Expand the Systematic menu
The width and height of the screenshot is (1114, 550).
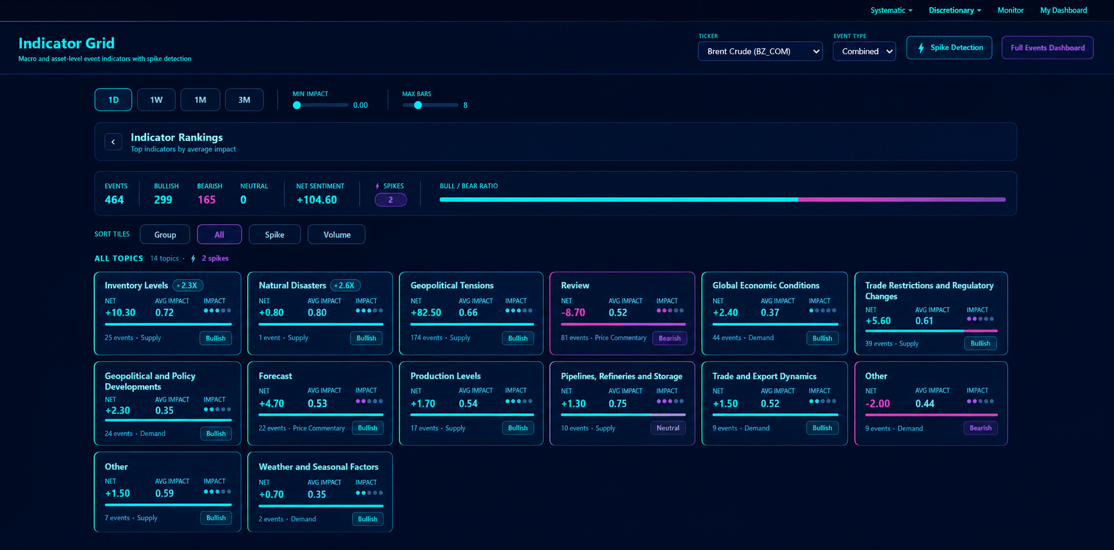(891, 10)
